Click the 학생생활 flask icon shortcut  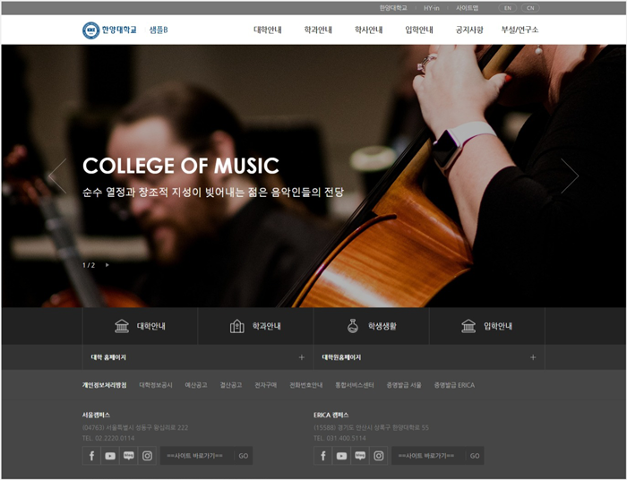371,326
